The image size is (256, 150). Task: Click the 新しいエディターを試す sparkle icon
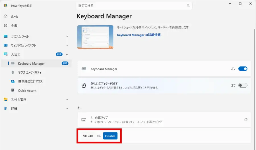tap(84, 85)
